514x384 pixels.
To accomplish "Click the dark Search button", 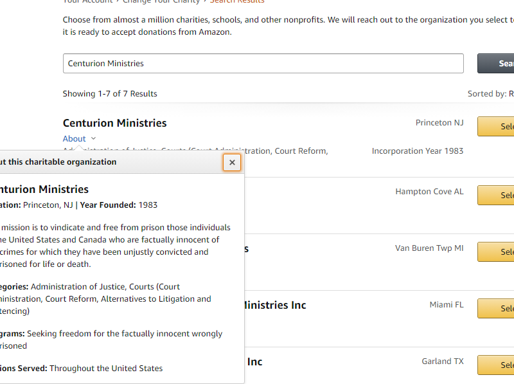I will pos(495,63).
